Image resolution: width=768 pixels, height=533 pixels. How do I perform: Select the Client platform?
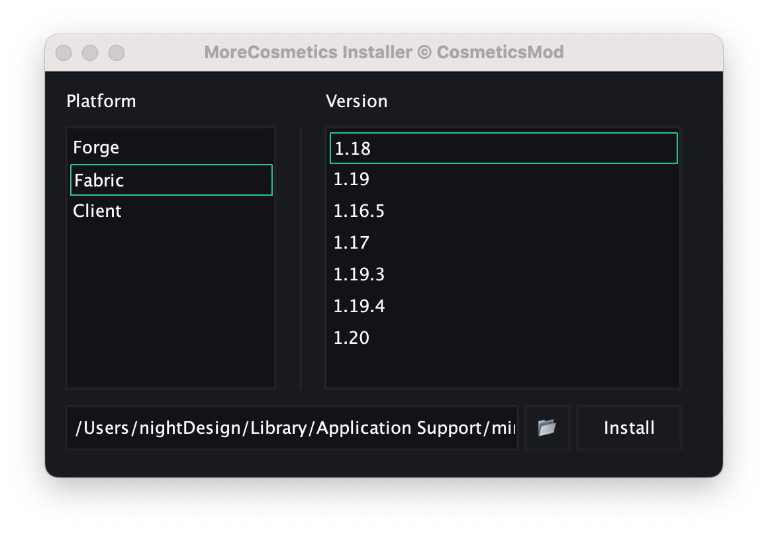tap(171, 211)
